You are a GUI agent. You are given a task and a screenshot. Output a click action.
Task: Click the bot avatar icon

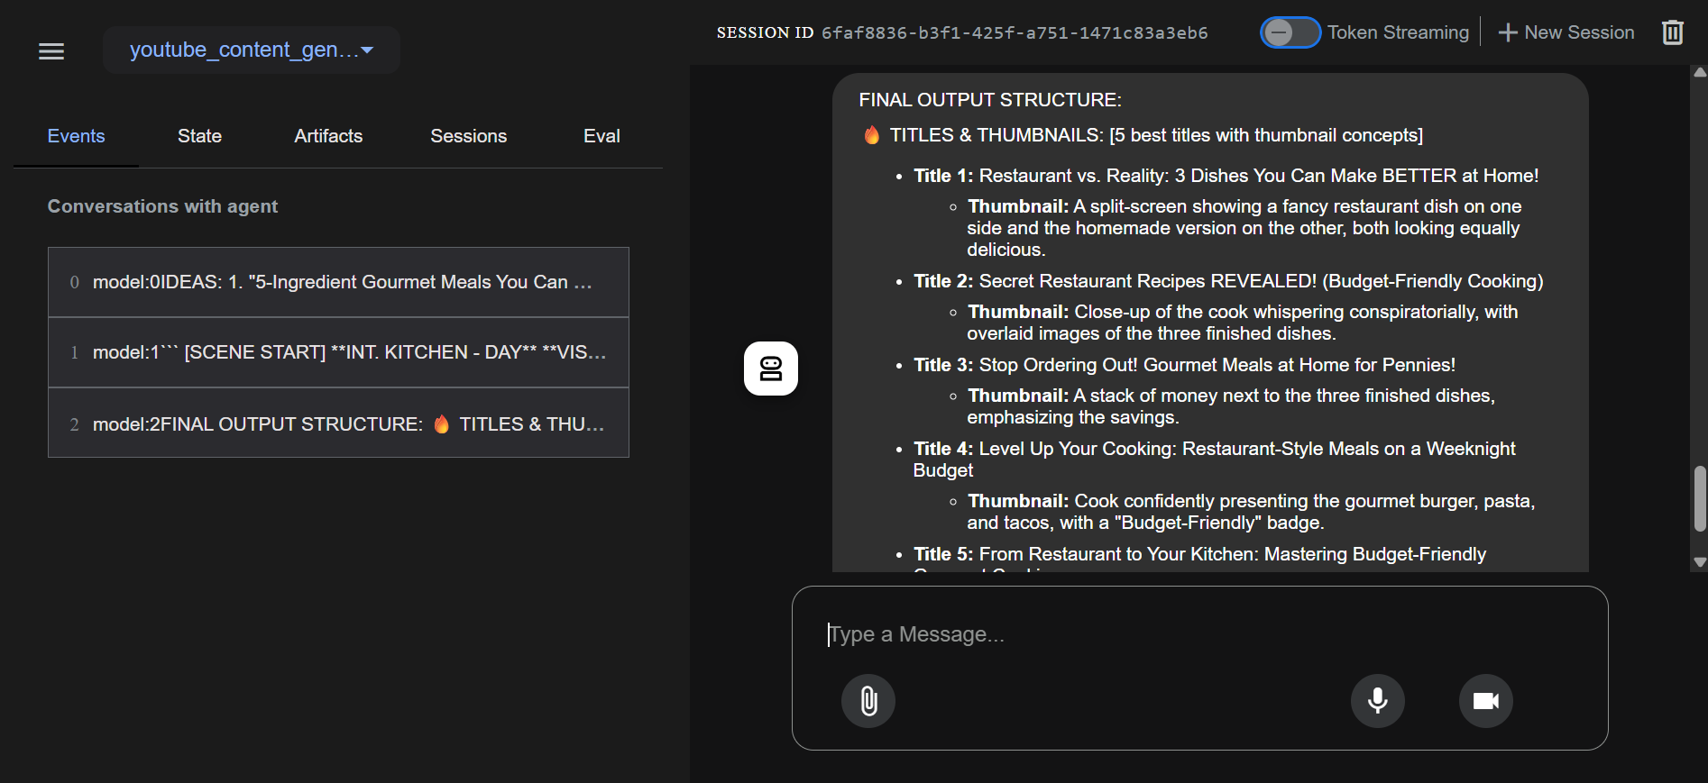click(x=771, y=369)
